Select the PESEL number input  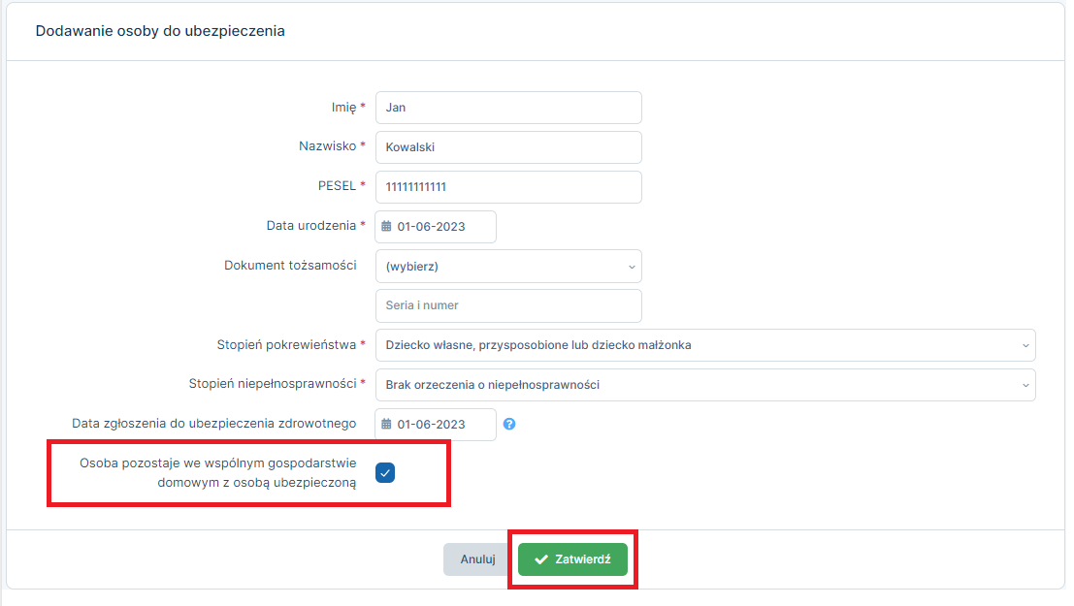[x=507, y=187]
